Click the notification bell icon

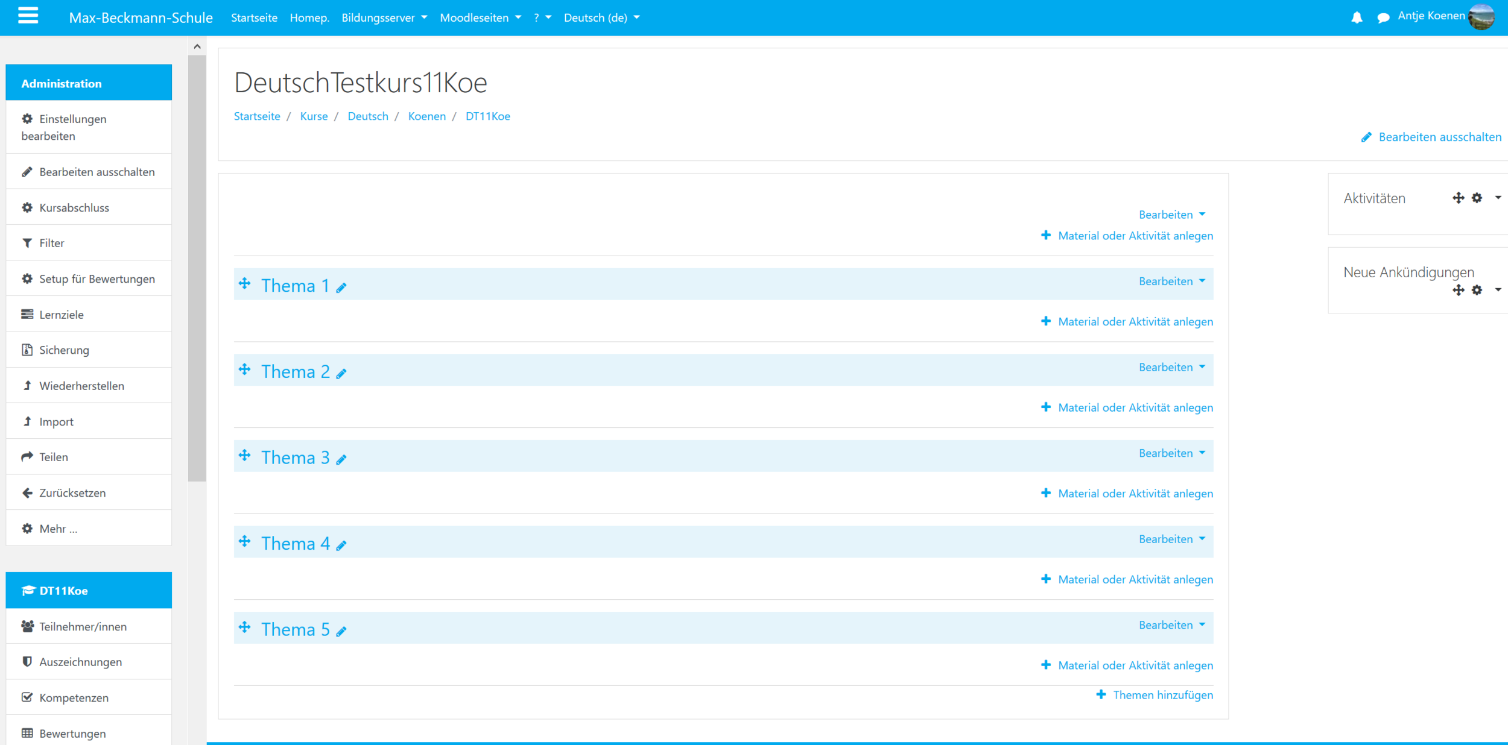(1357, 18)
